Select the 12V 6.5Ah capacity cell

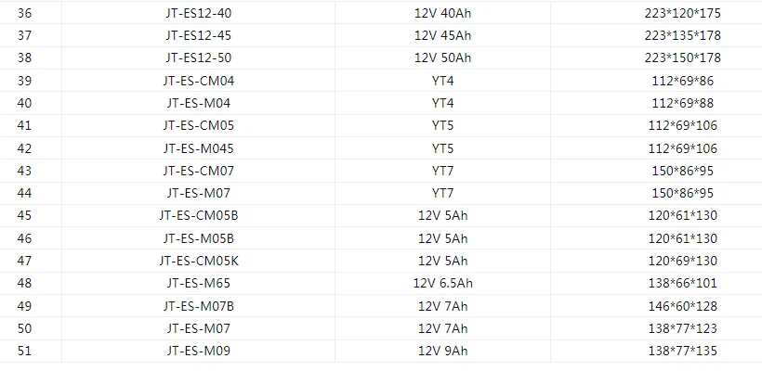click(441, 284)
